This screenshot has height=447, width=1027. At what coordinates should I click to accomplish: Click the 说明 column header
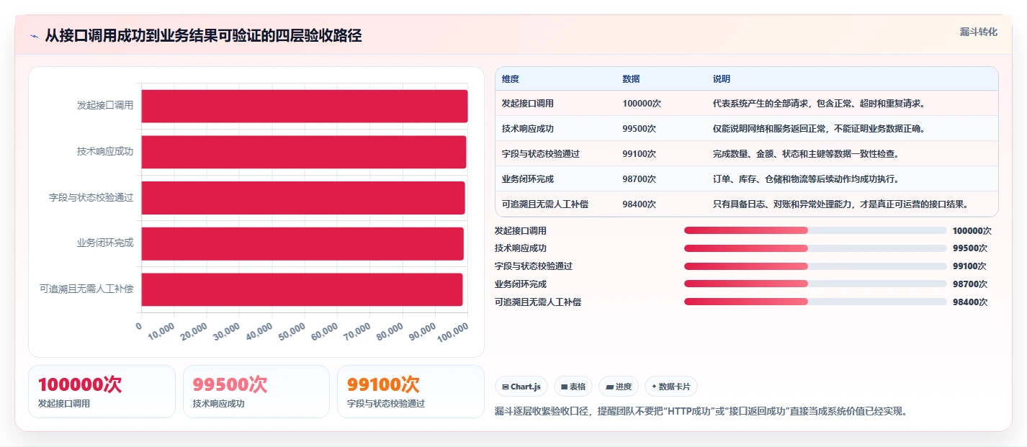click(722, 78)
